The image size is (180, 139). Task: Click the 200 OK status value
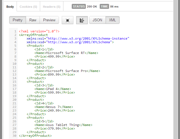coord(92,7)
